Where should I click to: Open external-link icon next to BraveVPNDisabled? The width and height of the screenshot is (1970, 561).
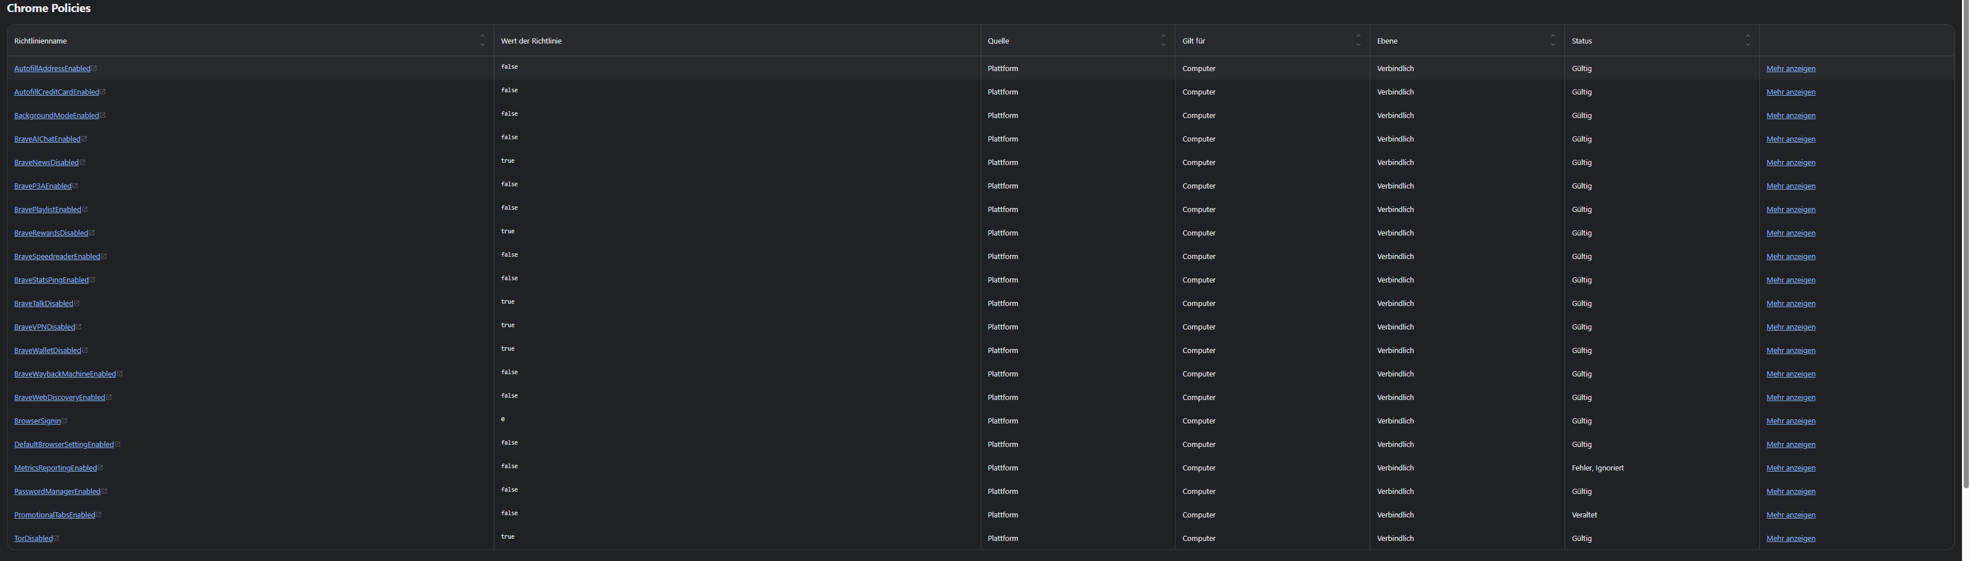tap(79, 328)
